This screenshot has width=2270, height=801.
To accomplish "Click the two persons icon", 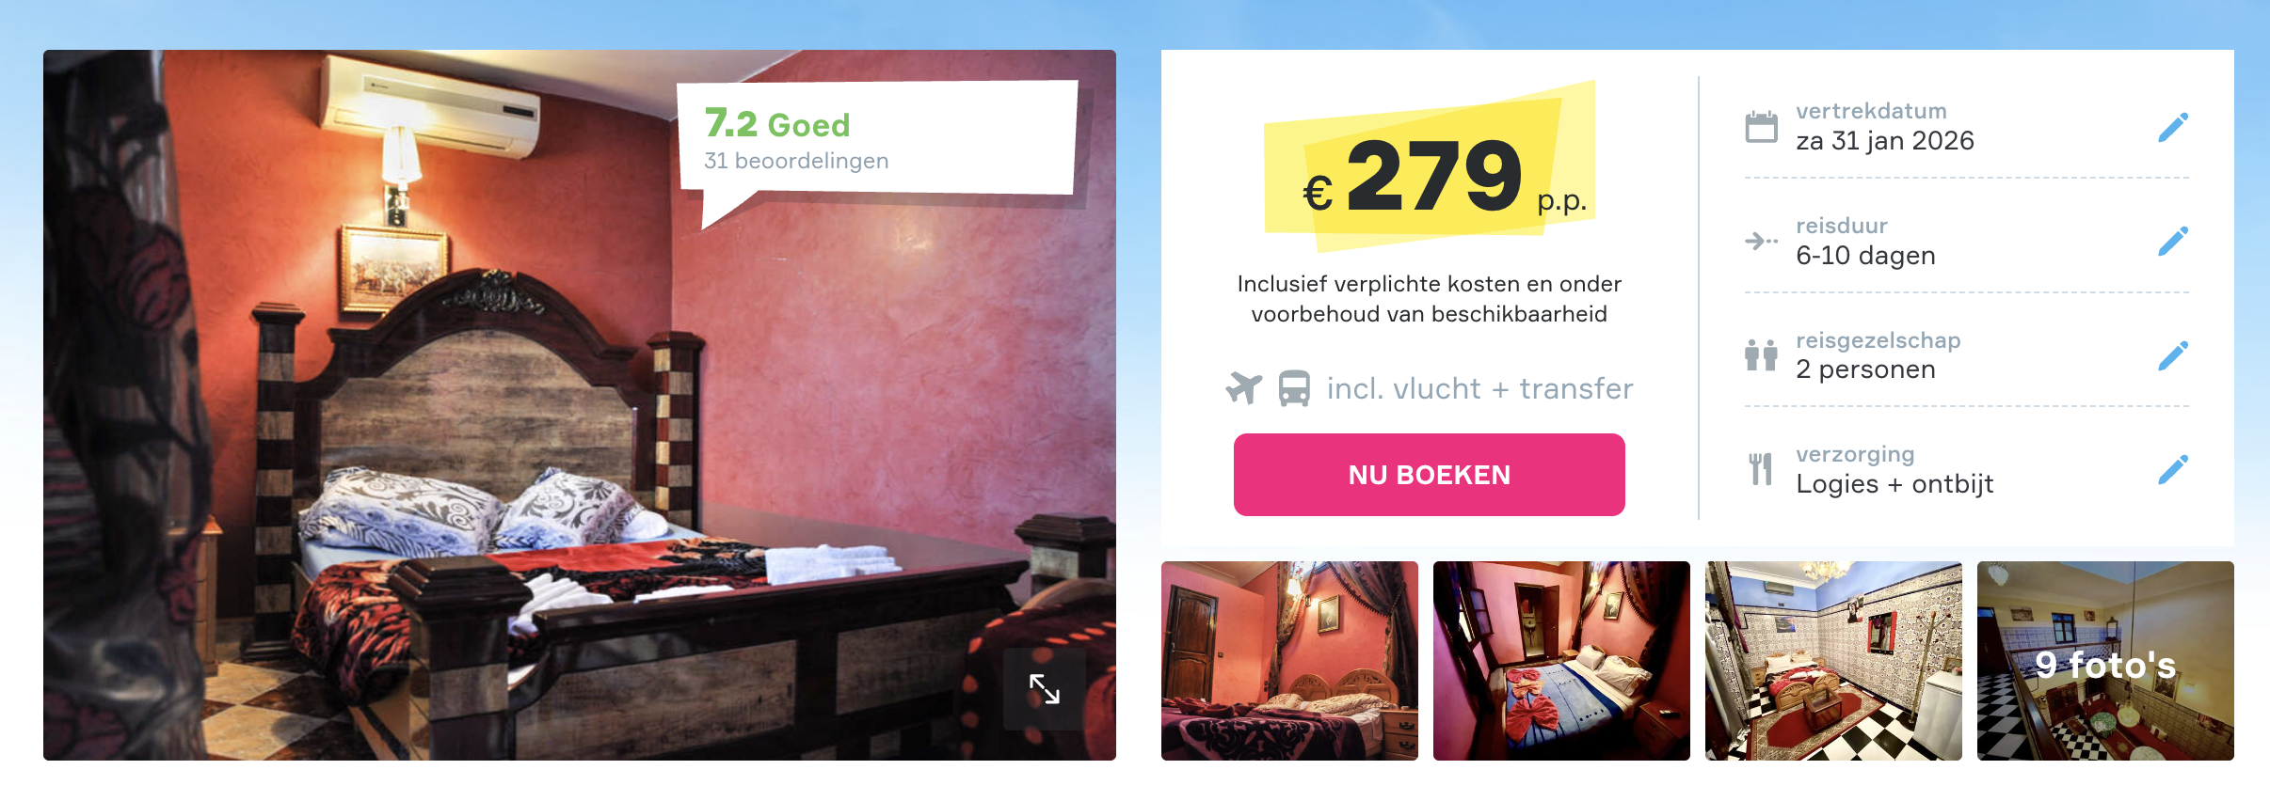I will (x=1761, y=355).
